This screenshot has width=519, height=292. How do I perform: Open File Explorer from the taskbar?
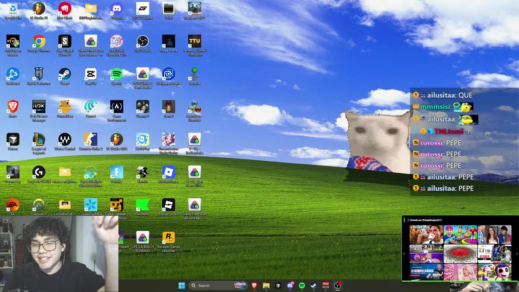tap(266, 286)
